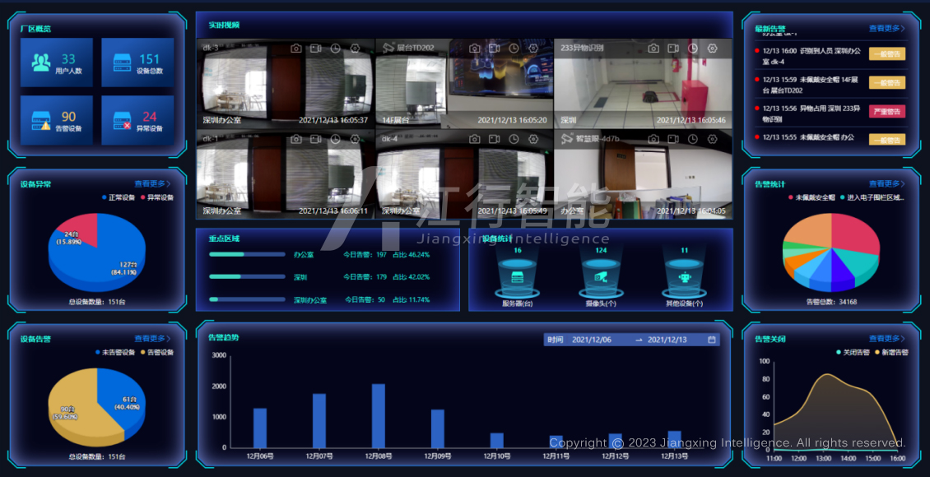Open end date 2021/12/13 picker

[667, 340]
